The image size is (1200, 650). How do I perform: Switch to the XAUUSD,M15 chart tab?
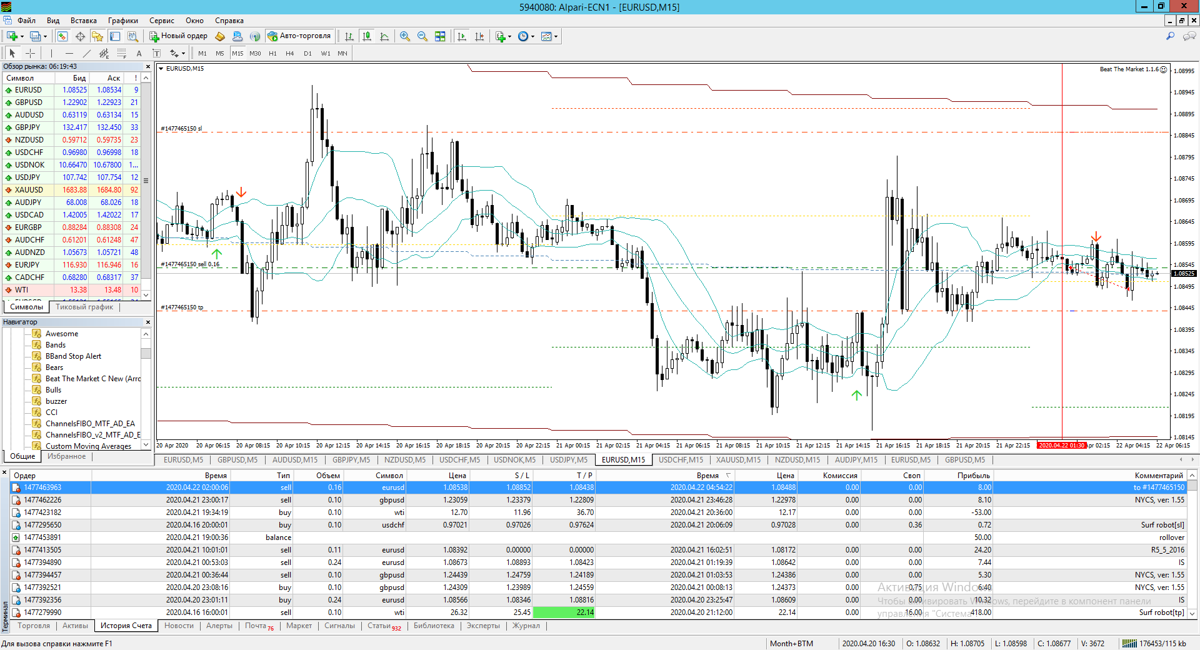(739, 460)
